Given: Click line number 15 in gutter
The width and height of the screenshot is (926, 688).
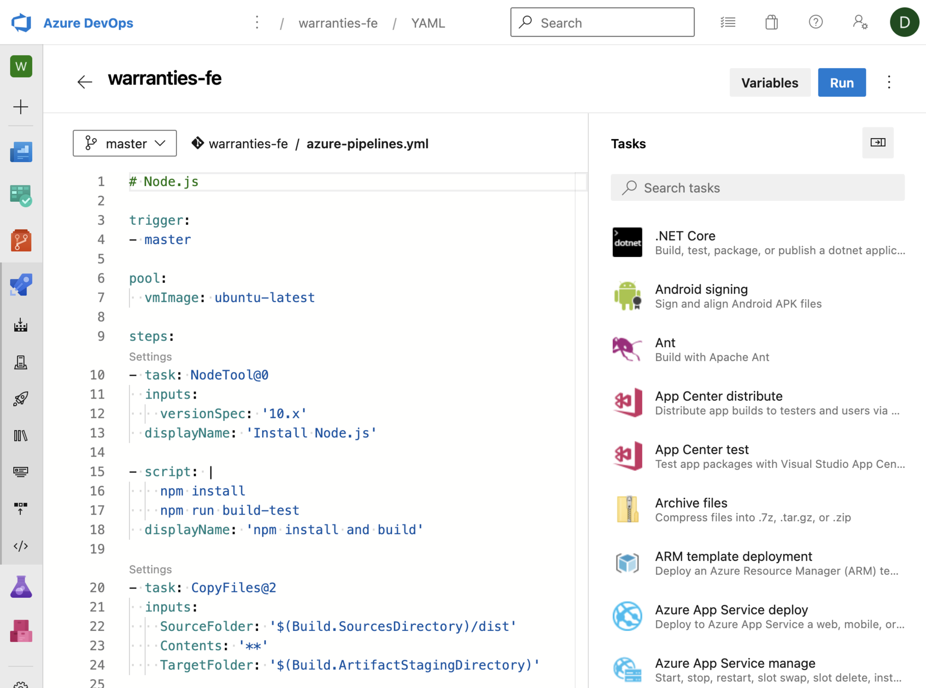Looking at the screenshot, I should pos(97,472).
